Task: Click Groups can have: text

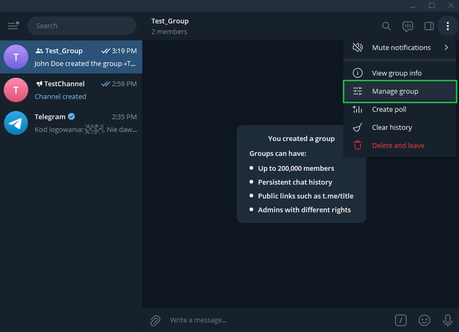Action: (278, 153)
